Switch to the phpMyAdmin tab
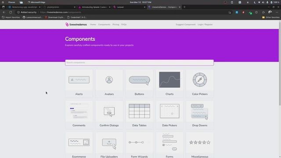Screen dimensions: 281x158 click(x=59, y=7)
